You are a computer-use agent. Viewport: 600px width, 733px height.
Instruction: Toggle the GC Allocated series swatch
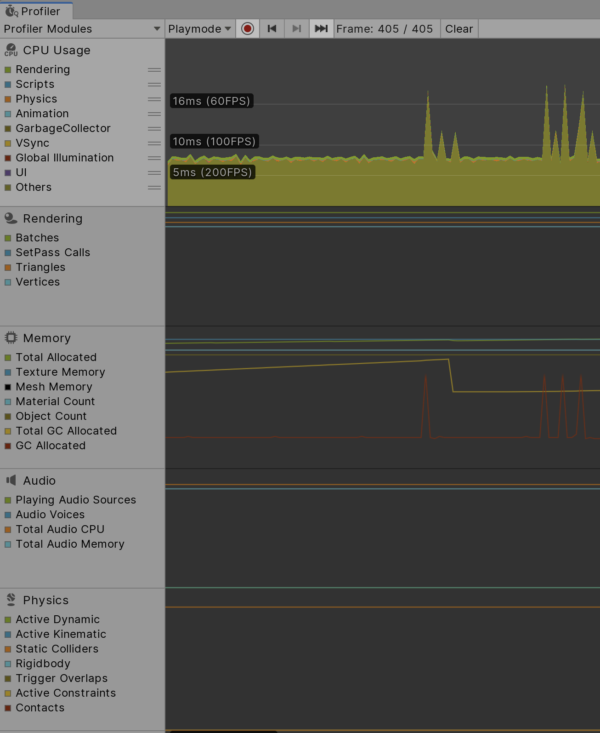(8, 446)
